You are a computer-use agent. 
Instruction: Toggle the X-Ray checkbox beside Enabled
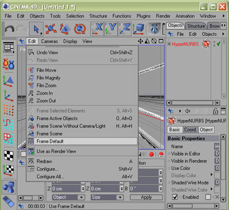208,197
